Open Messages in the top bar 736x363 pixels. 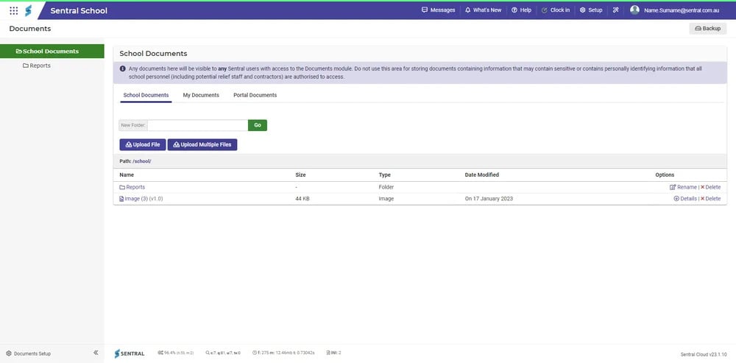[438, 10]
